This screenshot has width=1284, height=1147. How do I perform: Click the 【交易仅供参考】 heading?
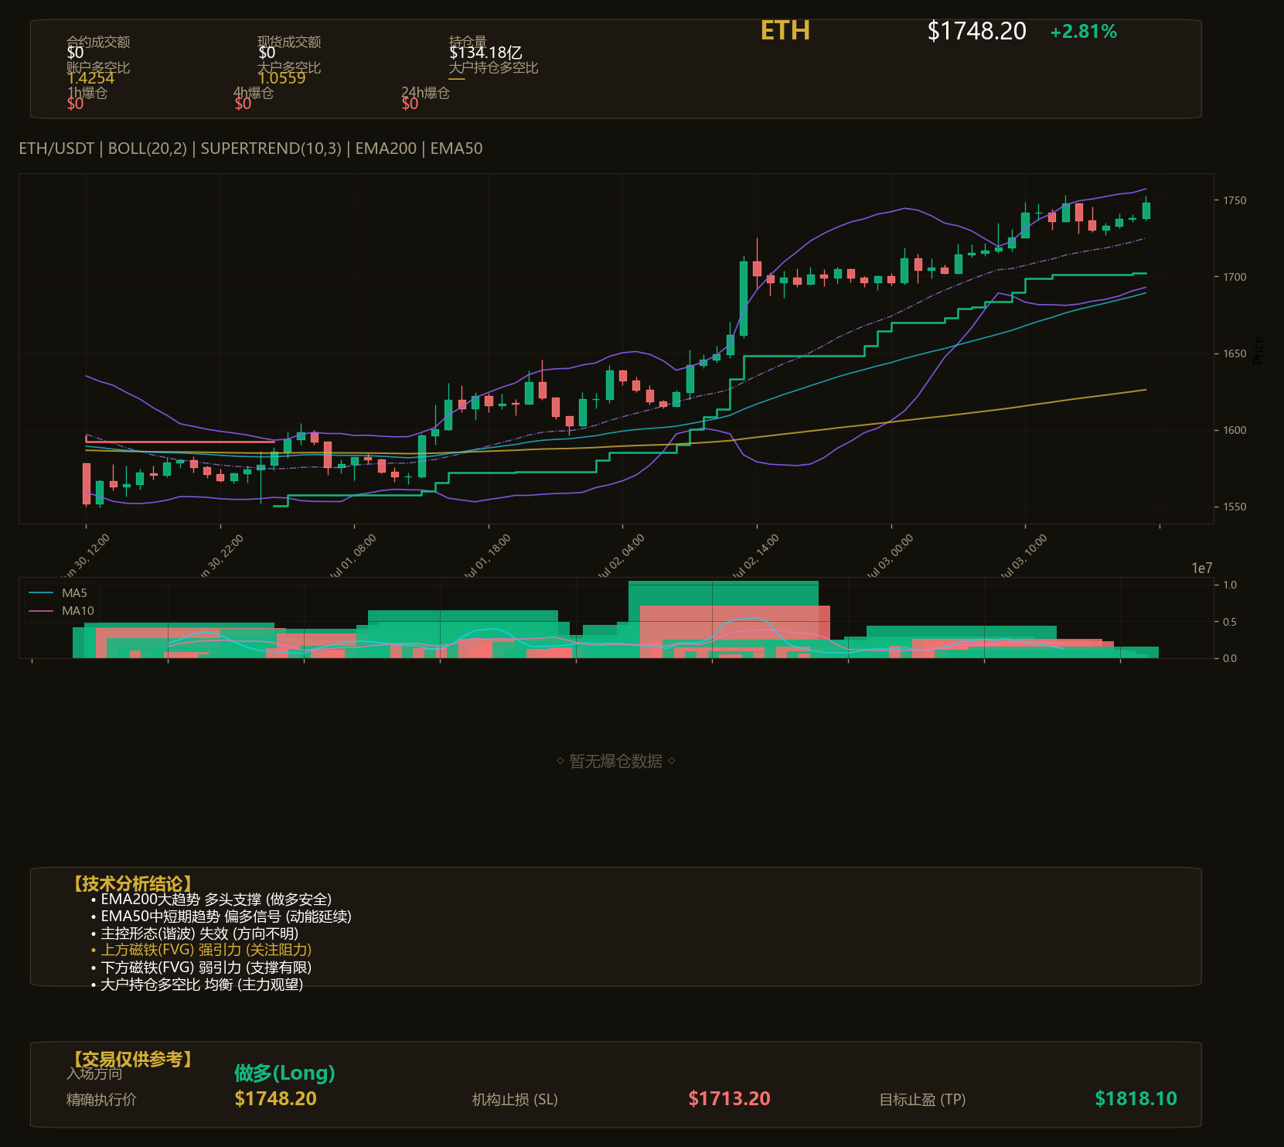[132, 1059]
